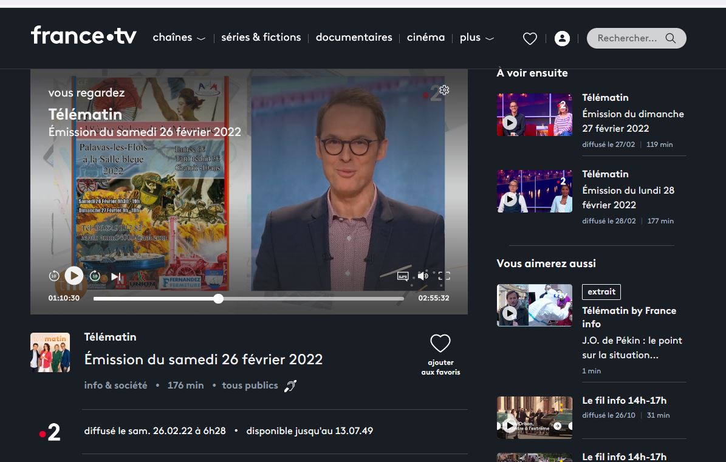Viewport: 726px width, 462px height.
Task: Skip forward 10 seconds in the video
Action: pos(95,276)
